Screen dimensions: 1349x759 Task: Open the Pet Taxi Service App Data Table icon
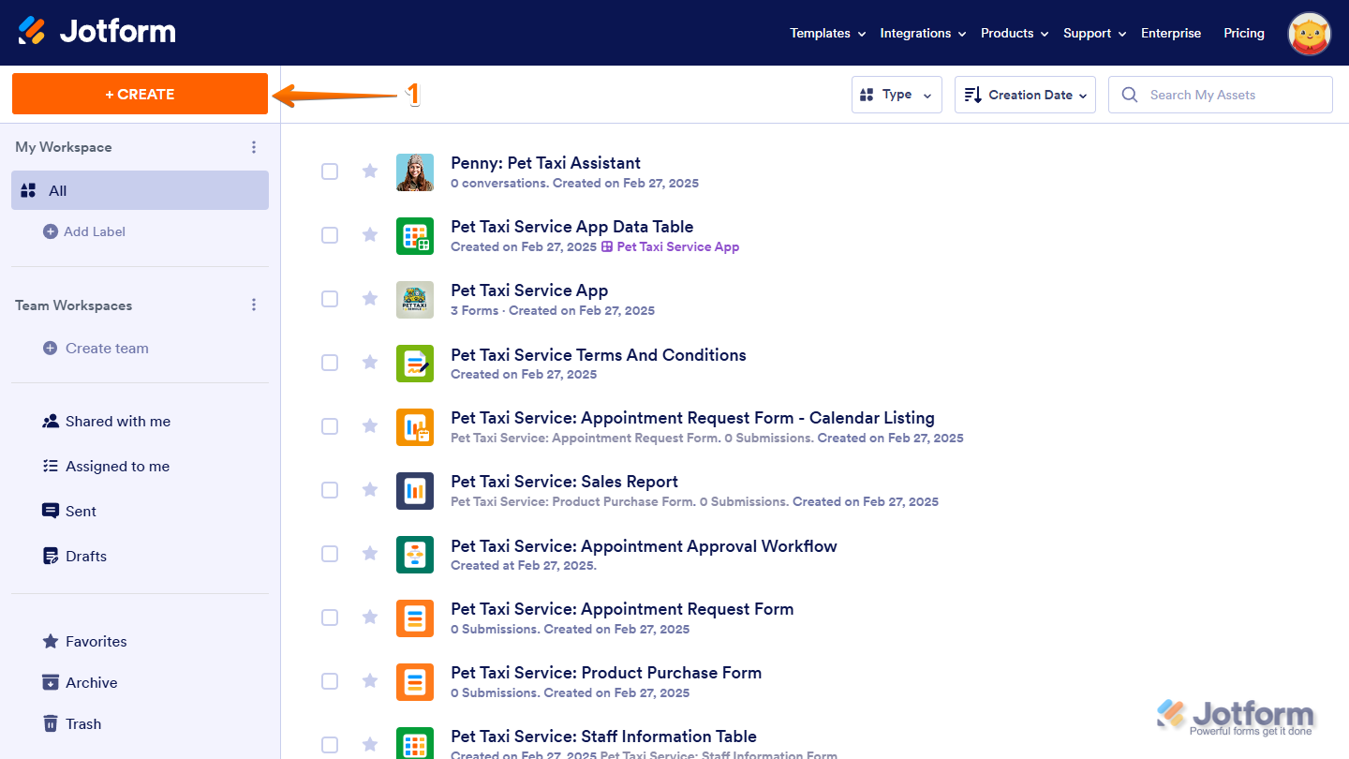pos(415,236)
